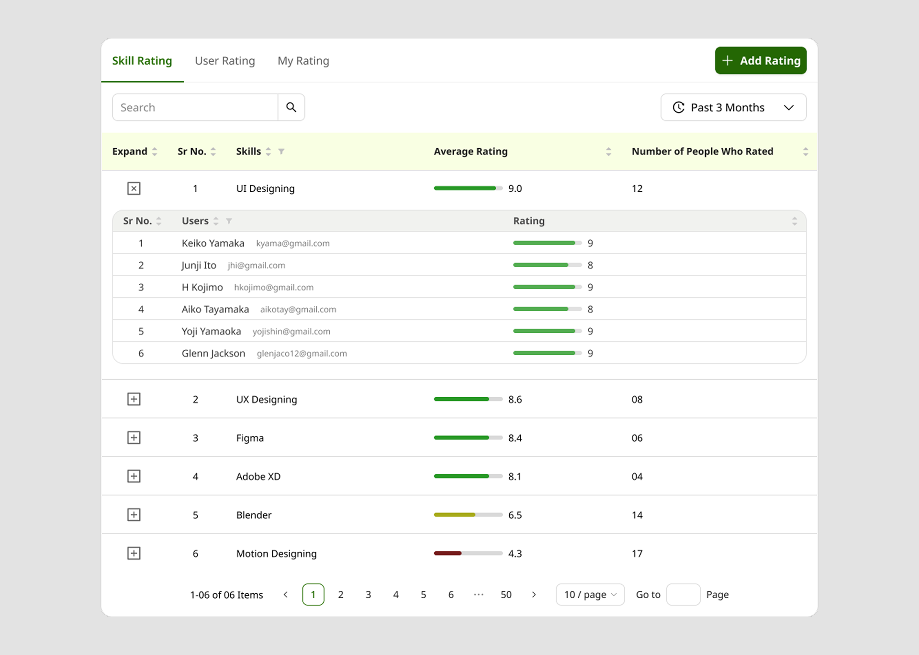This screenshot has width=919, height=655.
Task: Click the Number of People Who Rated header
Action: pos(702,151)
